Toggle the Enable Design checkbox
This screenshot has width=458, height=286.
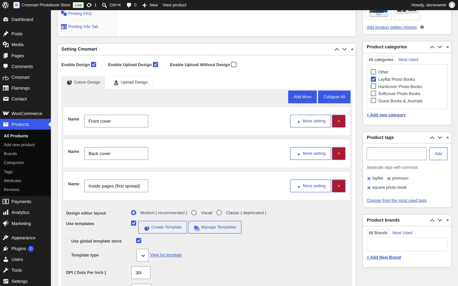tap(94, 65)
